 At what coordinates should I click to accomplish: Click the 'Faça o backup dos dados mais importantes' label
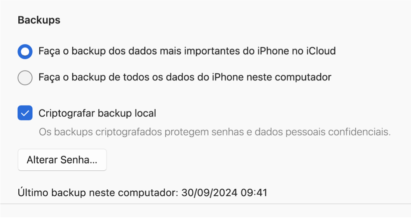click(187, 51)
